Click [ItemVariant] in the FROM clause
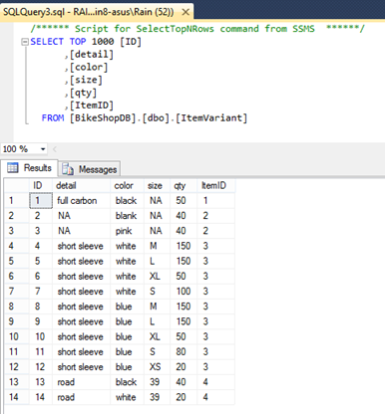Image resolution: width=385 pixels, height=414 pixels. coord(211,118)
